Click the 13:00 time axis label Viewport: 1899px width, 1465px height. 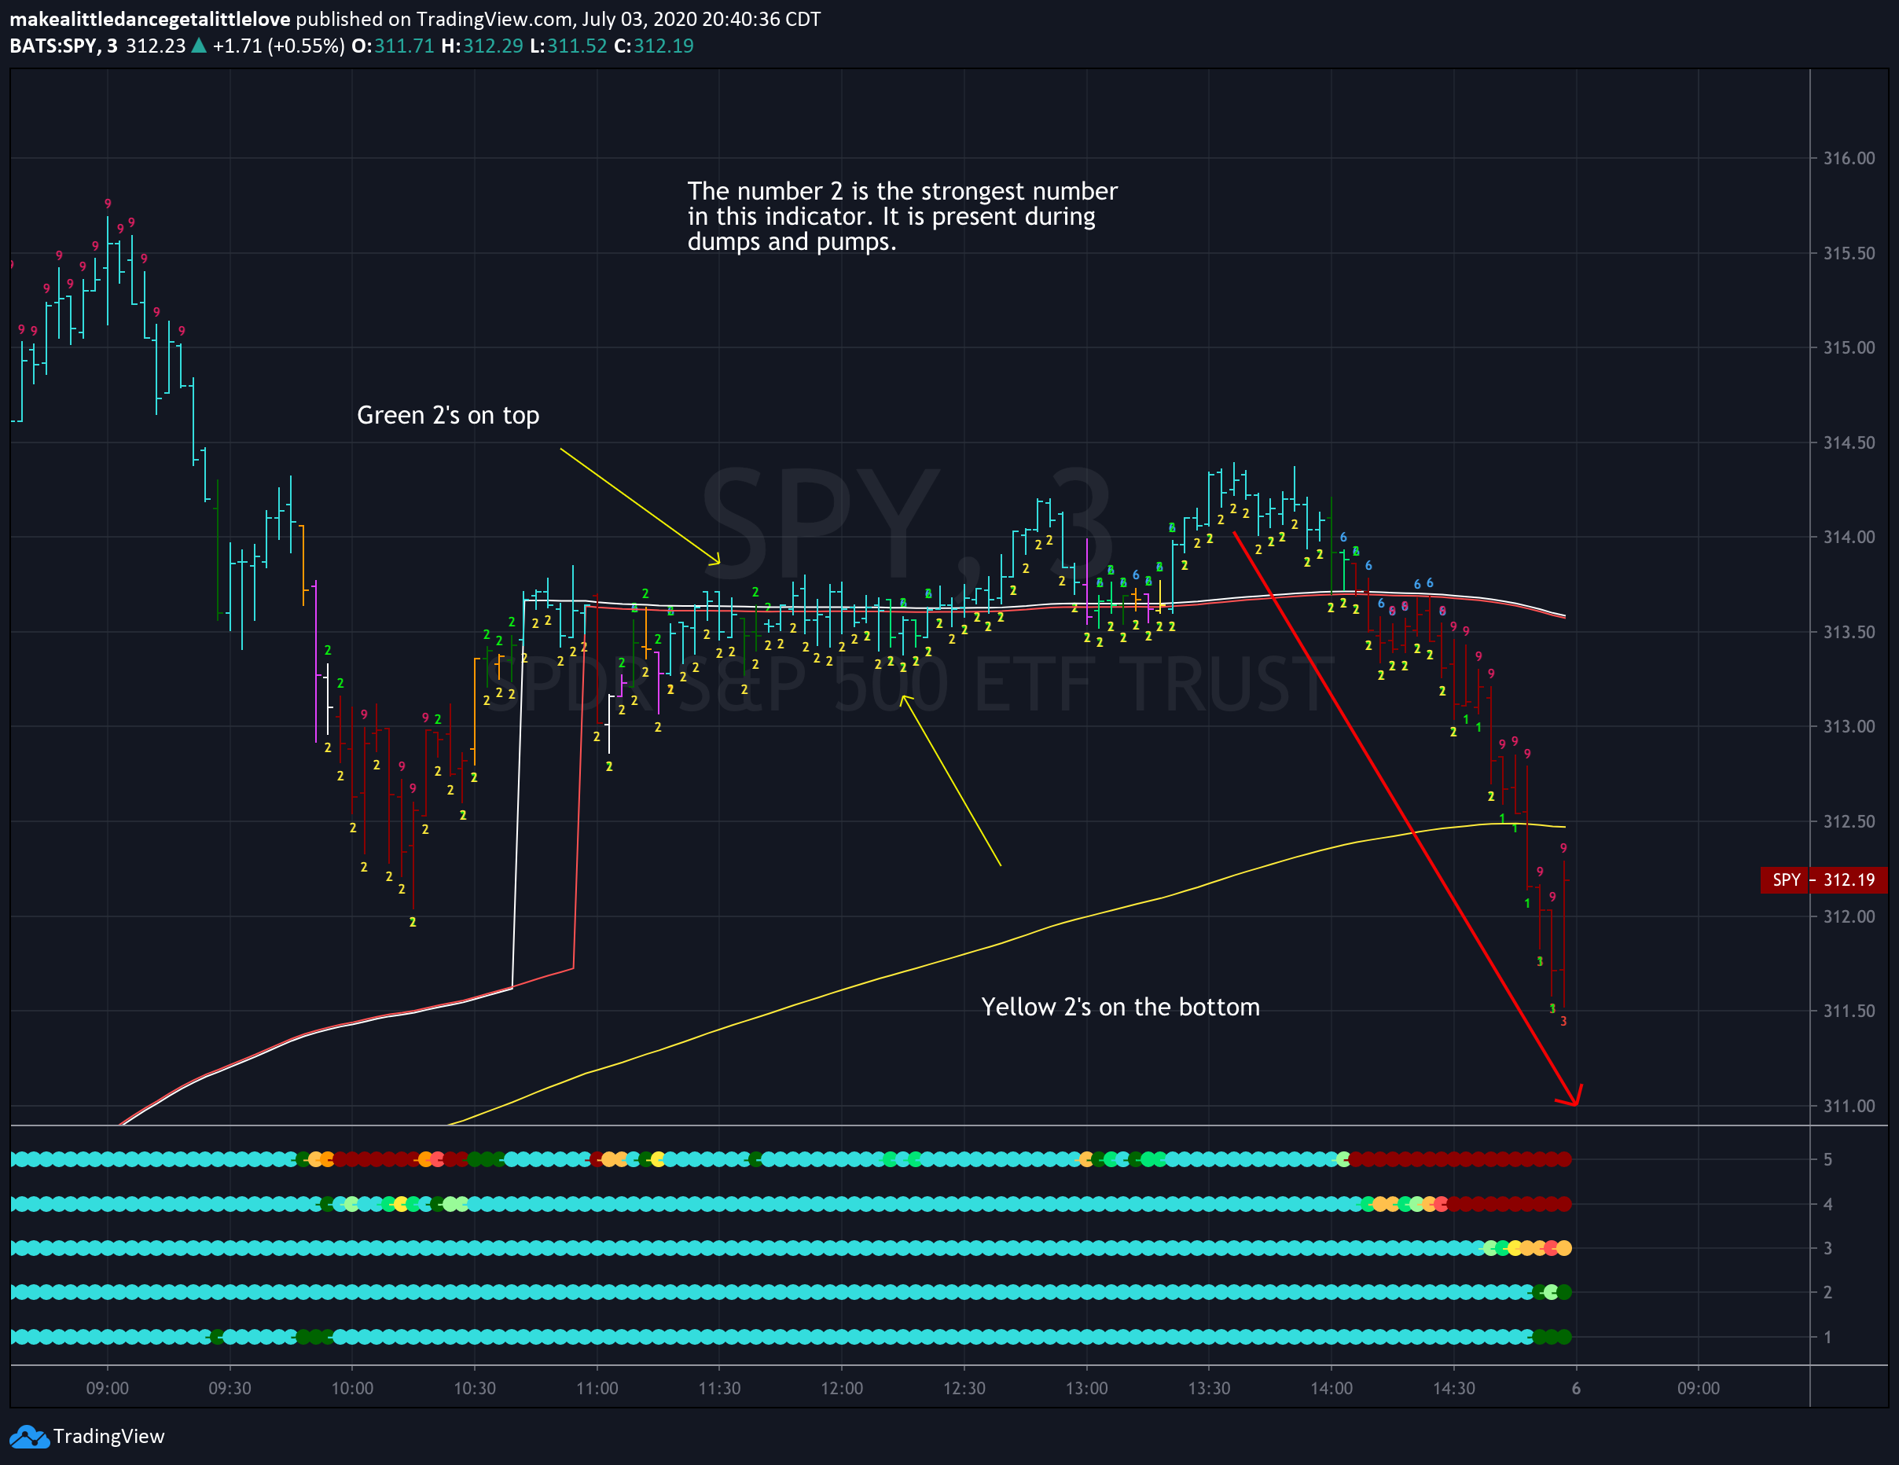(1087, 1389)
